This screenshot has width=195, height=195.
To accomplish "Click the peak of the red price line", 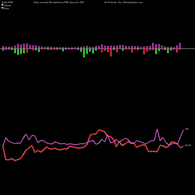I will [x=99, y=129].
